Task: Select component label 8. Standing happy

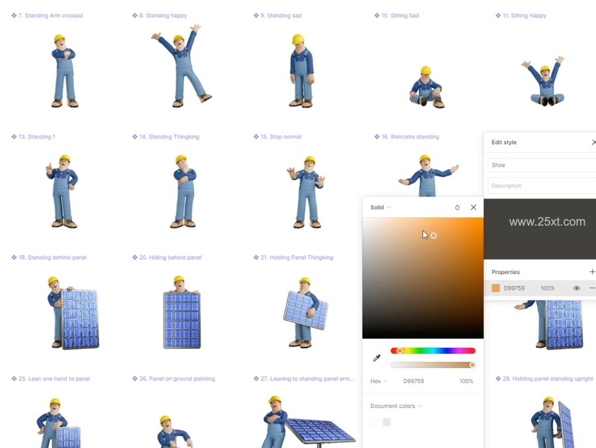Action: coord(160,16)
